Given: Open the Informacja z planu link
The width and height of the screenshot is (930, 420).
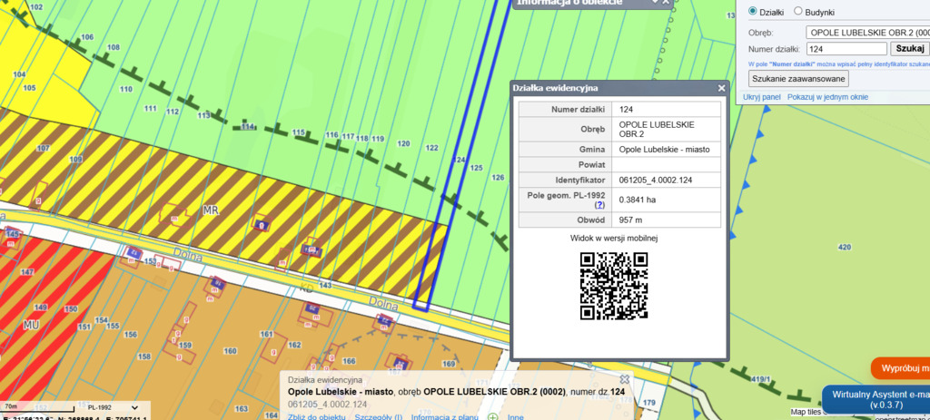Looking at the screenshot, I should click(x=445, y=416).
